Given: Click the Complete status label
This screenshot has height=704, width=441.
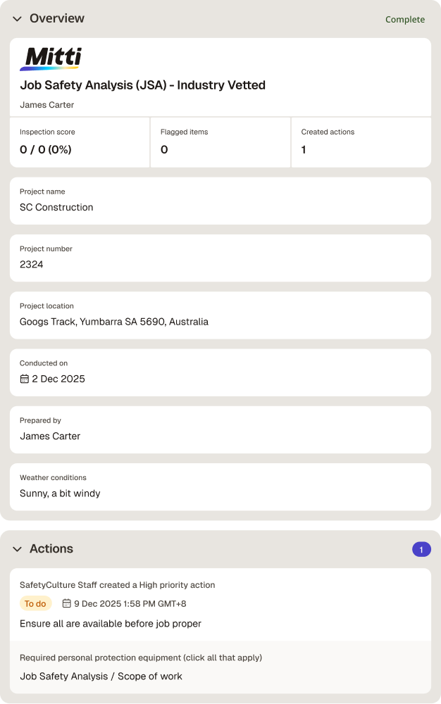Looking at the screenshot, I should 404,19.
